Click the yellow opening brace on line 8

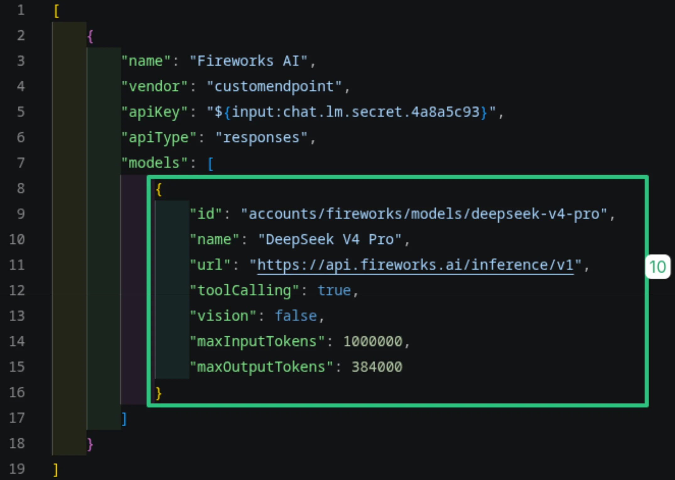click(x=159, y=189)
